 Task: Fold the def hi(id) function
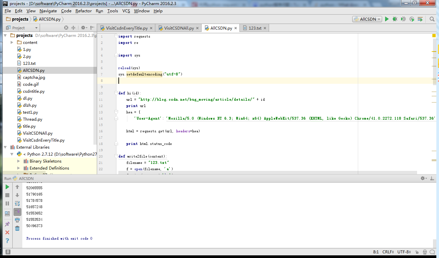point(116,93)
